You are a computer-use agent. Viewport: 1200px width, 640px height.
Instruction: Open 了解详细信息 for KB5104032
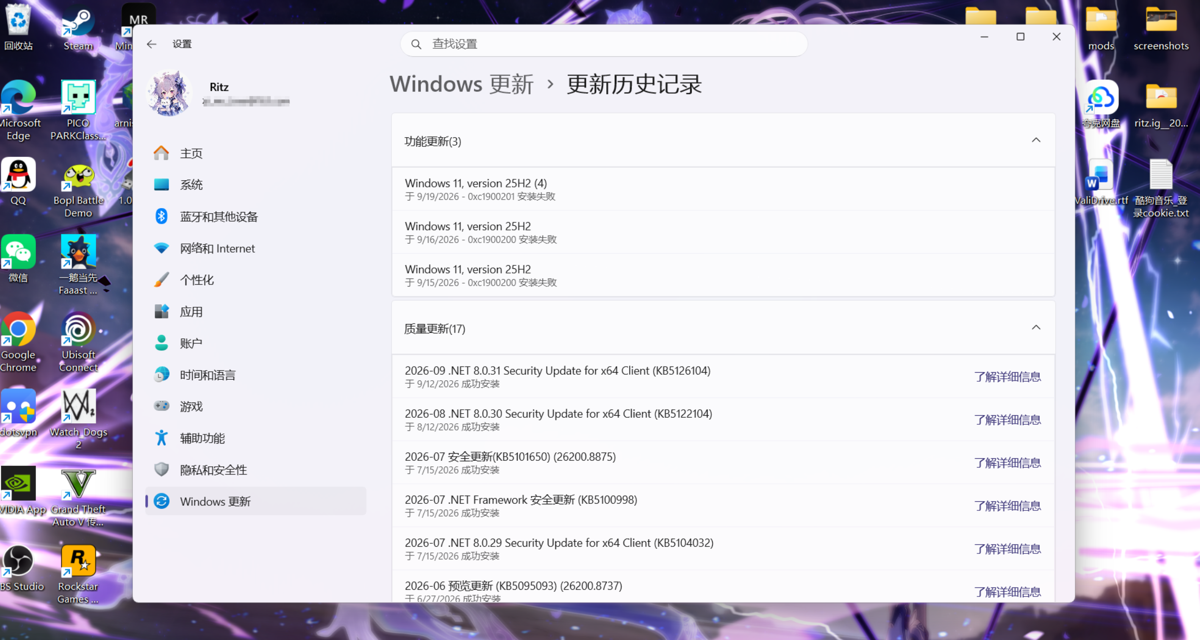[x=1007, y=549]
